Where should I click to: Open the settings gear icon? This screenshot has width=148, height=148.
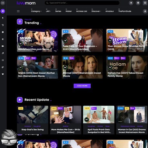tap(145, 3)
